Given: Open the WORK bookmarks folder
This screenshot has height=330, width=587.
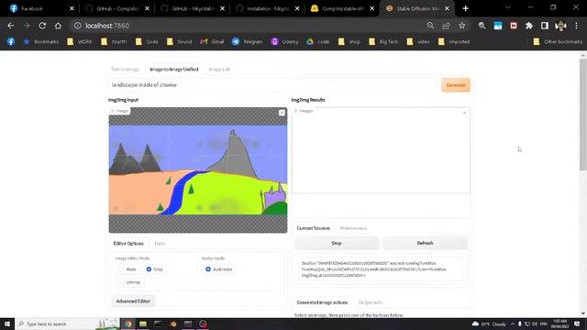Looking at the screenshot, I should [80, 41].
